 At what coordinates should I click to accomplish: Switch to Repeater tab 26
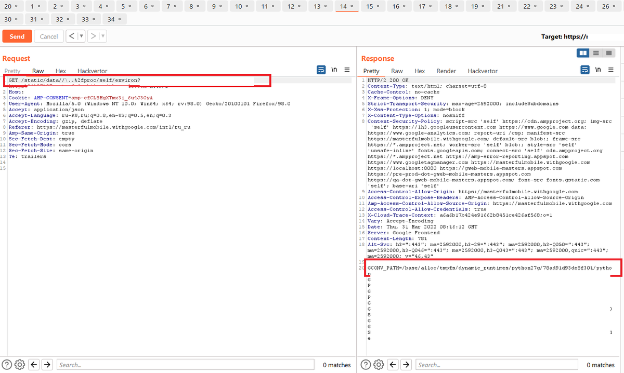pos(605,6)
